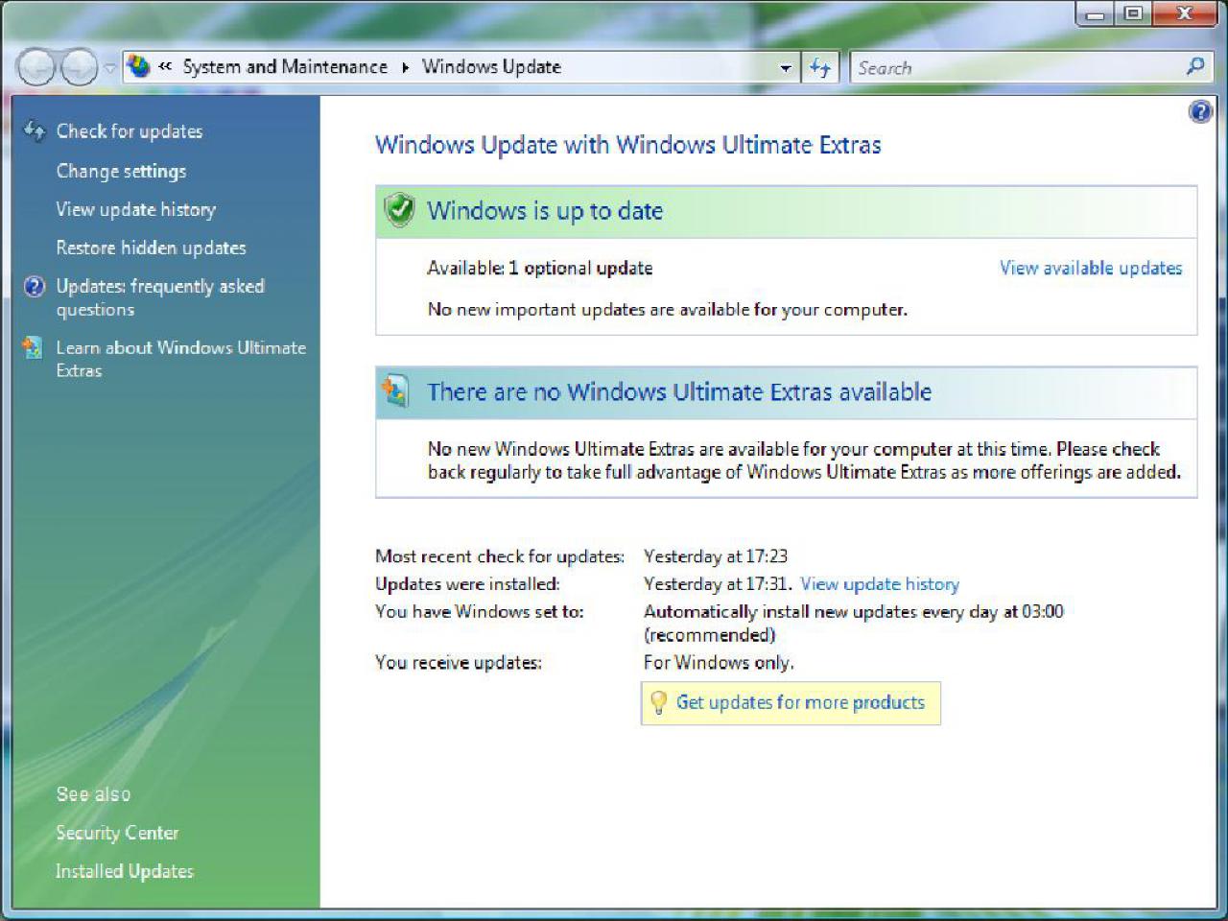Open Installed Updates under See also
Image resolution: width=1228 pixels, height=921 pixels.
pyautogui.click(x=125, y=871)
